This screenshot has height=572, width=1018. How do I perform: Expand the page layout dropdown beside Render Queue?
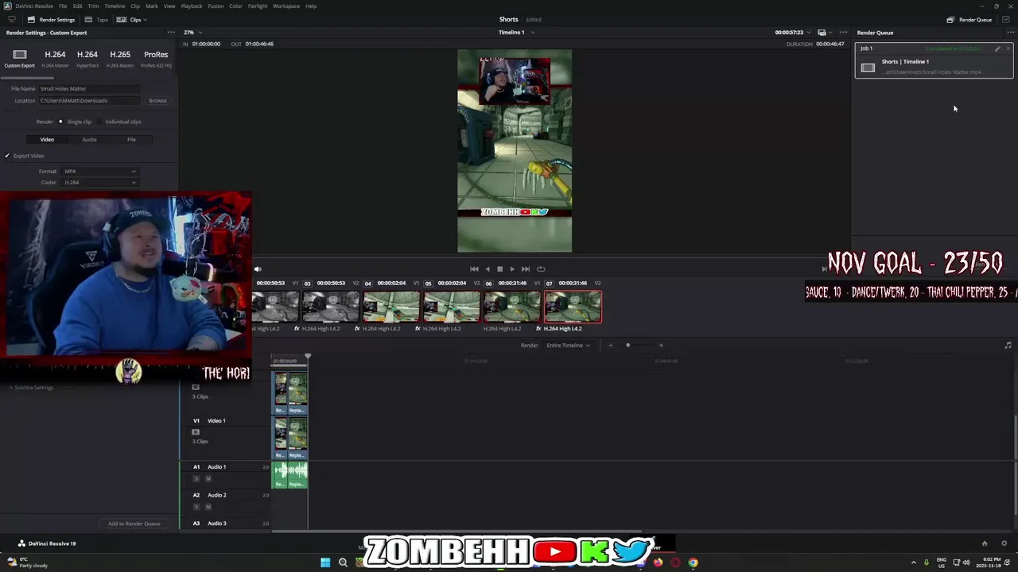(1006, 19)
